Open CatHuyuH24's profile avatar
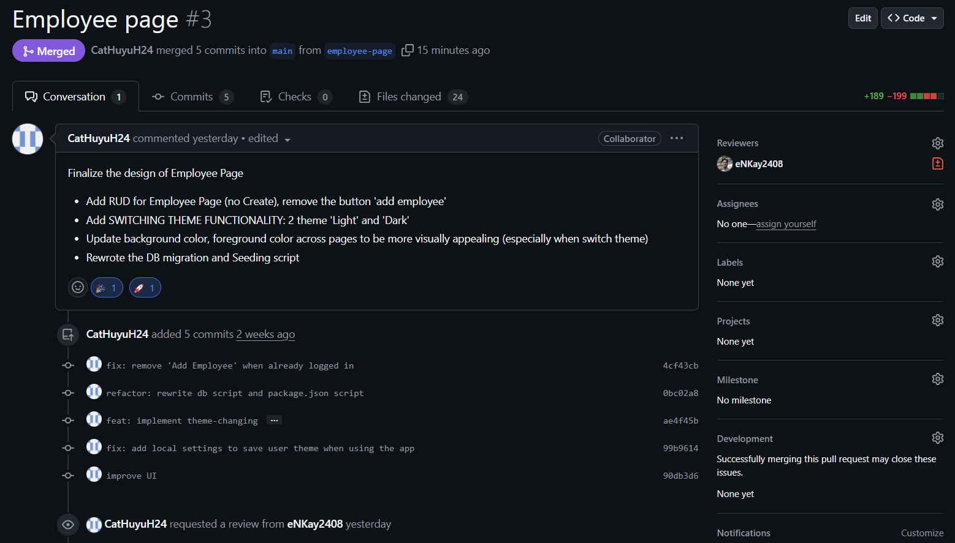This screenshot has width=955, height=543. tap(27, 138)
